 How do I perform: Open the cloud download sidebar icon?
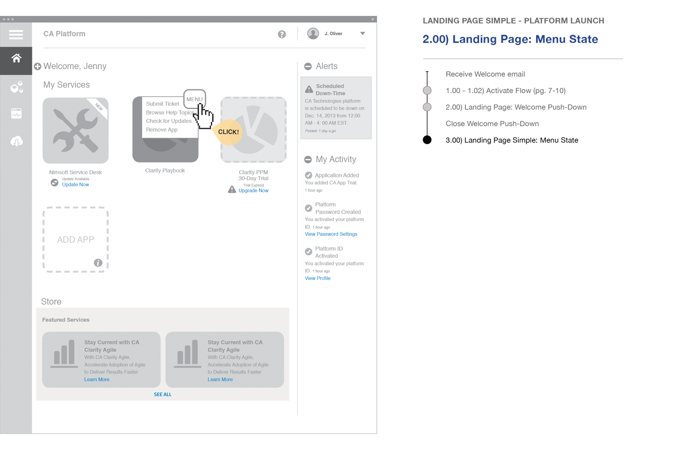tap(17, 141)
